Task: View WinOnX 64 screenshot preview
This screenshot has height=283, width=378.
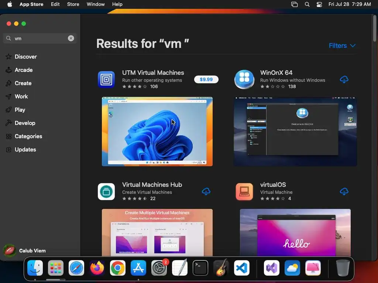Action: 295,132
